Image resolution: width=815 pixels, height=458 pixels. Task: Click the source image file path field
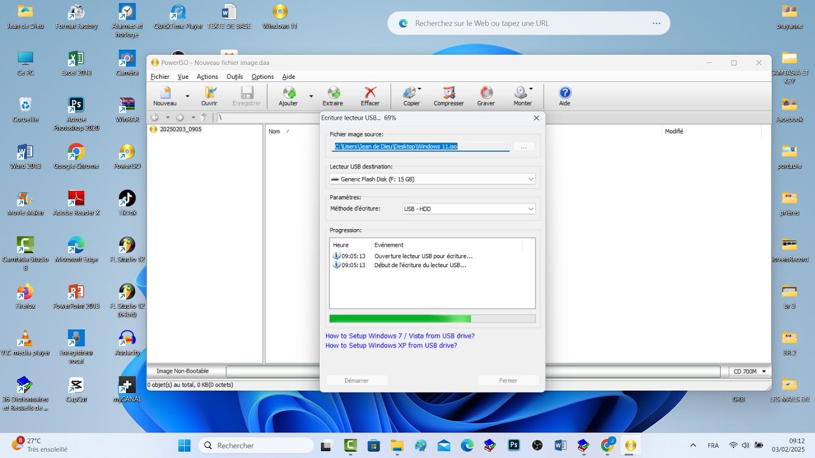point(420,146)
